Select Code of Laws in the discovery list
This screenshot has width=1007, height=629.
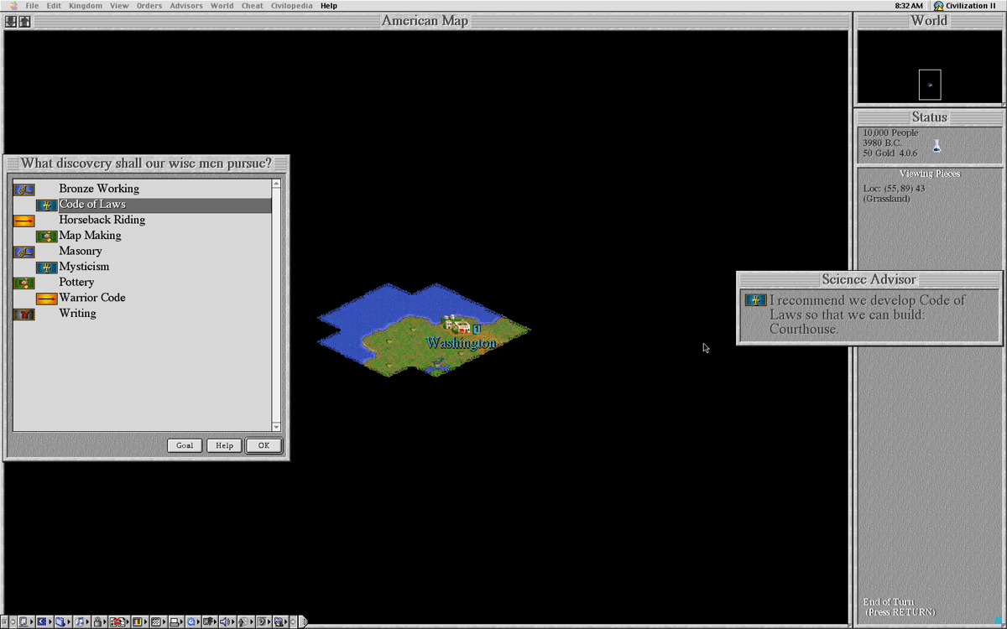142,205
